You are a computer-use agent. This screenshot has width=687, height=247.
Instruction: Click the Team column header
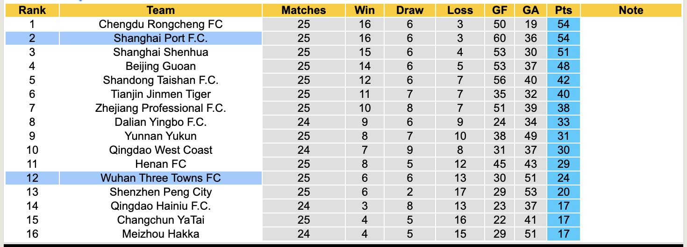point(160,10)
